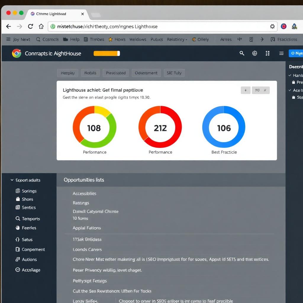Screen dimensions: 303x303
Task: Click the Conpement sidebar icon
Action: 17,249
